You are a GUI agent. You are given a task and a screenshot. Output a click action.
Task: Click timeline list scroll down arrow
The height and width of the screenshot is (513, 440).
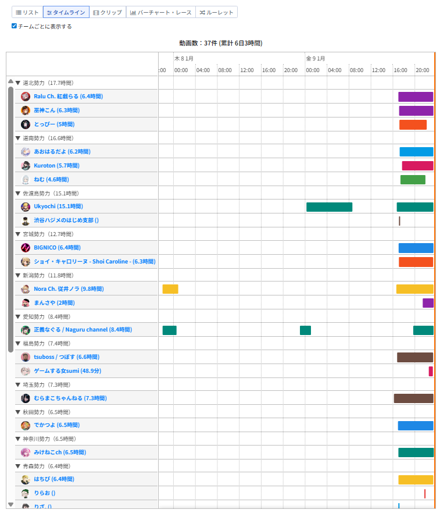click(x=10, y=504)
